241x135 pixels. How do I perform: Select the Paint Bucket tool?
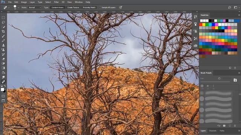coord(3,72)
